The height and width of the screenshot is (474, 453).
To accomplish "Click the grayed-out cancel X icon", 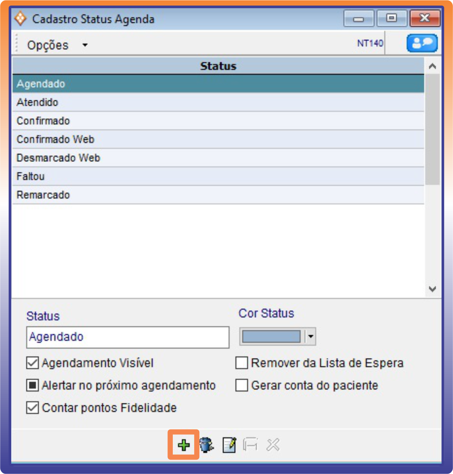I will (273, 445).
